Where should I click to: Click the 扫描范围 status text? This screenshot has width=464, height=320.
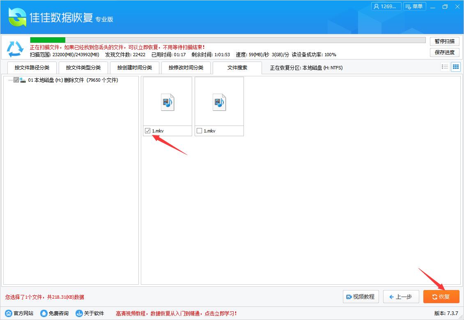[64, 55]
